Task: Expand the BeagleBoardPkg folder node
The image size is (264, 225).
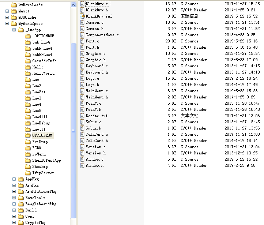Action: (x=14, y=204)
